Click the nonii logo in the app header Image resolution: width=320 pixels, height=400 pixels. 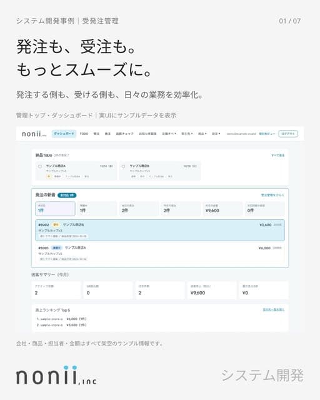click(34, 134)
